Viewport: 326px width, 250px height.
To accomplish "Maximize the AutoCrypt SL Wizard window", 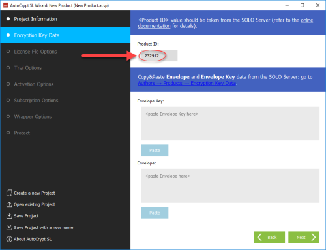I will (303, 5).
